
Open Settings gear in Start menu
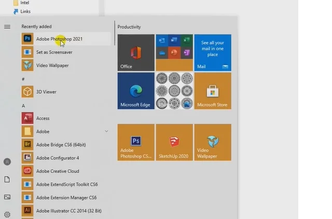point(7,214)
